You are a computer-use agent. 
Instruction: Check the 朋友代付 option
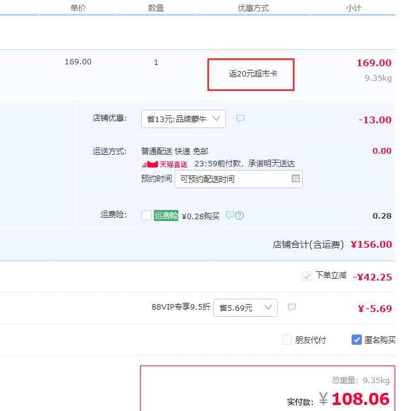pos(287,340)
